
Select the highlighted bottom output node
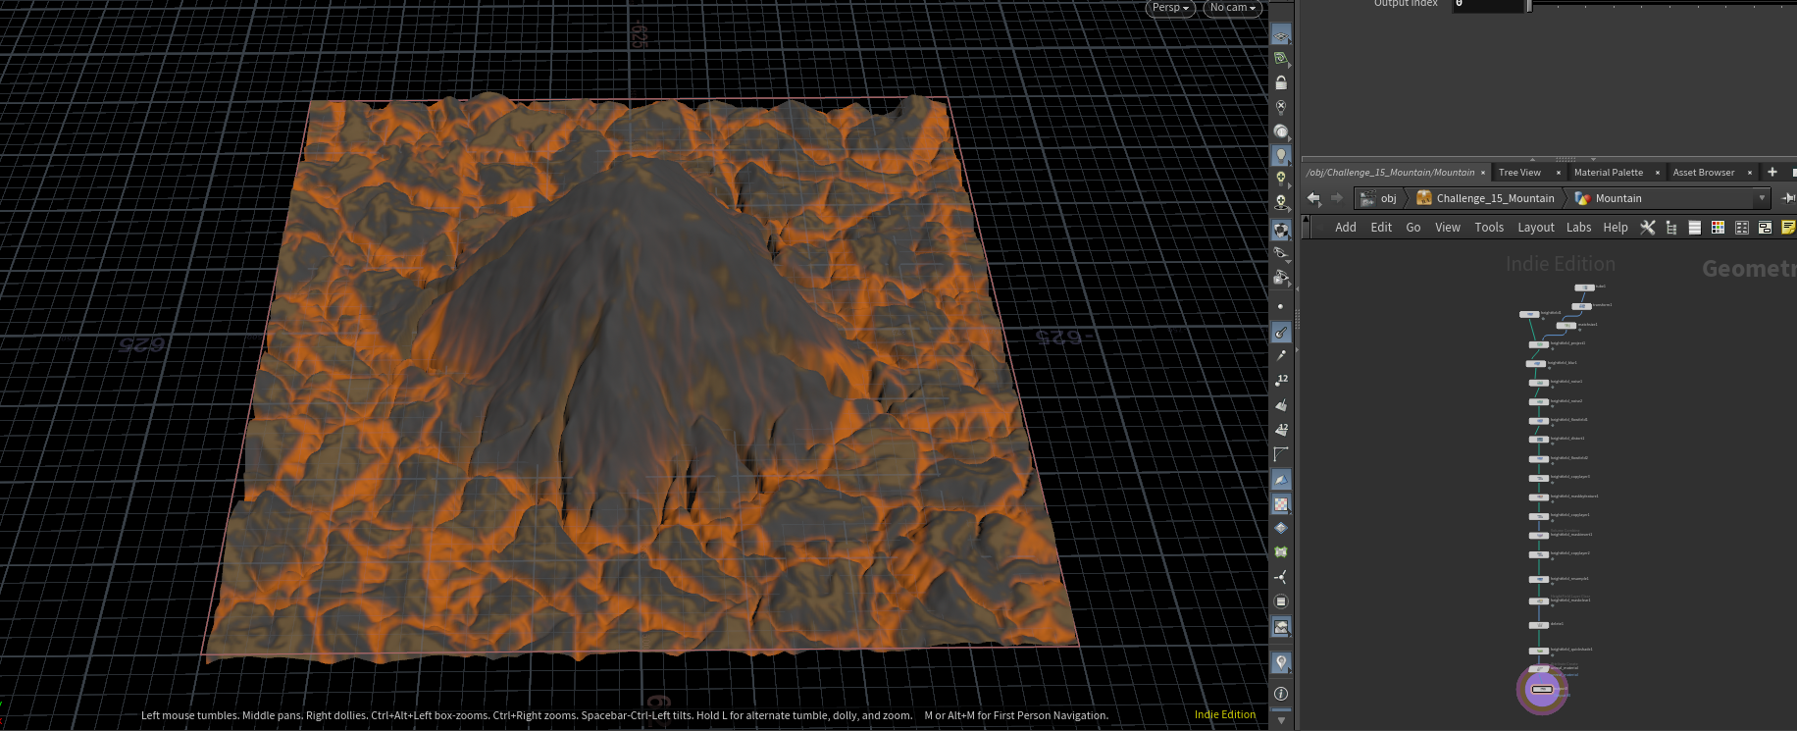[1542, 690]
